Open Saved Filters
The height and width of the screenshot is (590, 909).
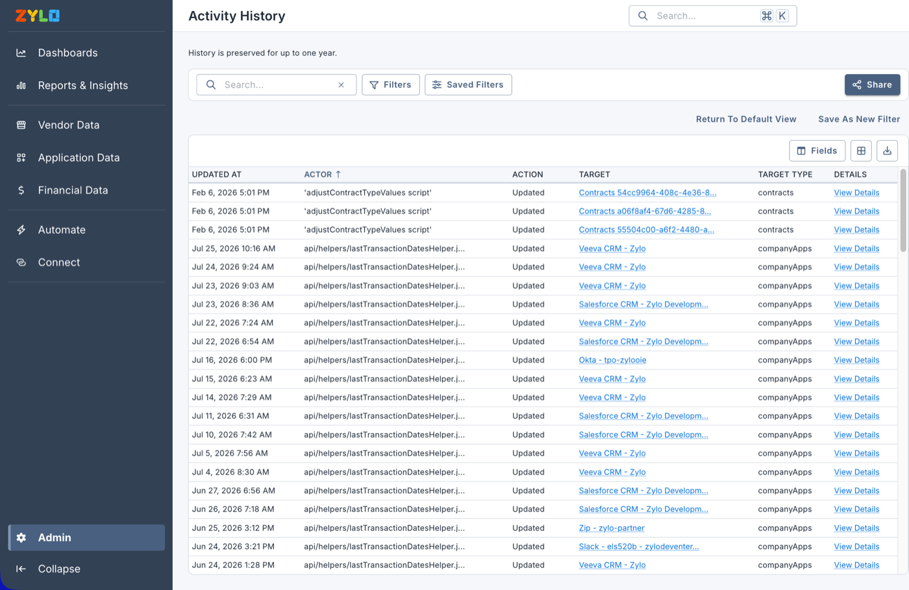(468, 84)
